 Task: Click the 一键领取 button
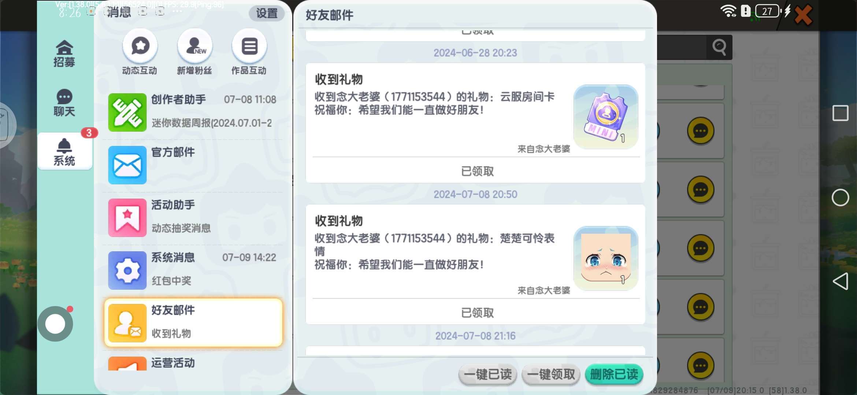point(551,375)
